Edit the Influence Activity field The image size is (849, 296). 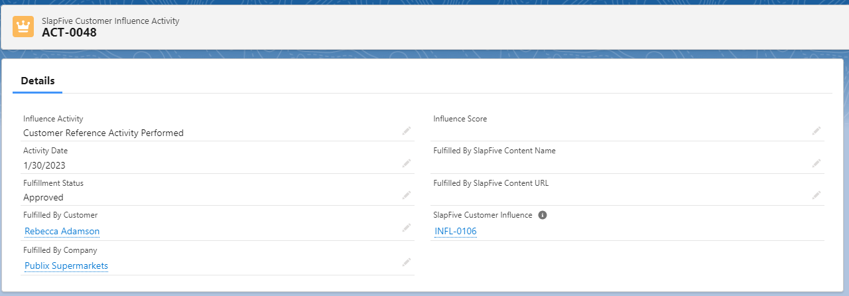coord(407,131)
